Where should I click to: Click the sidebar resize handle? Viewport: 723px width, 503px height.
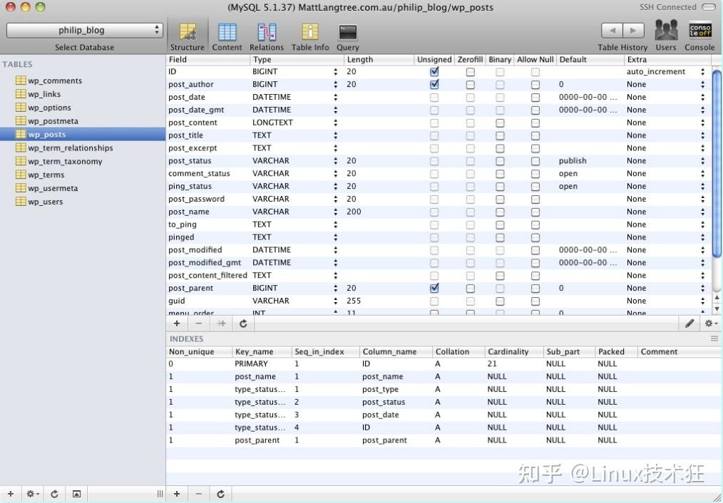click(x=160, y=494)
